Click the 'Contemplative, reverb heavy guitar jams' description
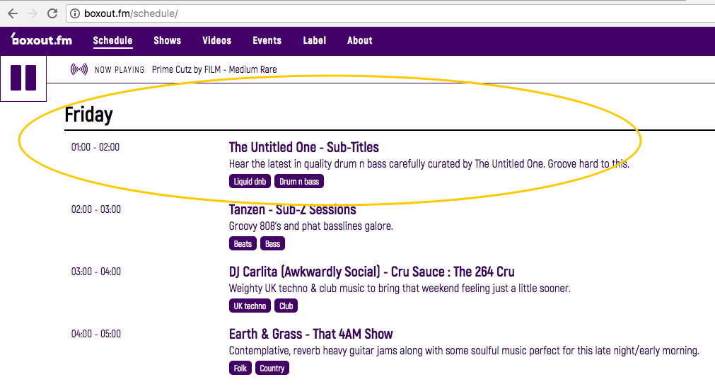The image size is (715, 389). (x=464, y=351)
